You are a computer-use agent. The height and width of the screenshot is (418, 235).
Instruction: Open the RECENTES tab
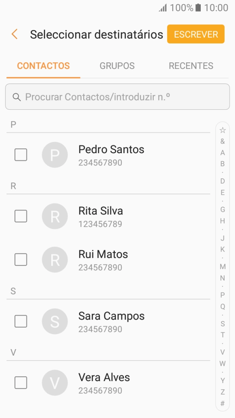(191, 66)
